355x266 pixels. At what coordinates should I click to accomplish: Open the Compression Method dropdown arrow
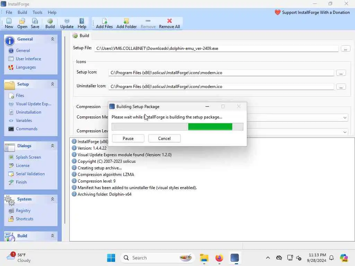point(345,117)
